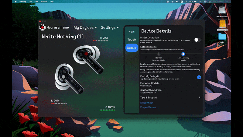Screen dimensions: 243x137
Task: Click the Disconnect link
Action: pyautogui.click(x=147, y=103)
